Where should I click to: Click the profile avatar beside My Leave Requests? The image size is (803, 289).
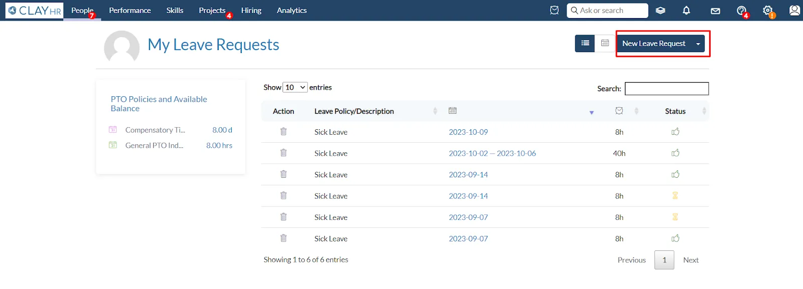121,48
